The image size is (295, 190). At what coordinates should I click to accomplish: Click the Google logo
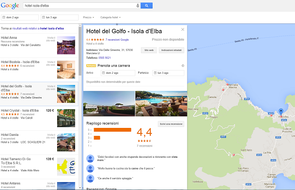coord(10,6)
